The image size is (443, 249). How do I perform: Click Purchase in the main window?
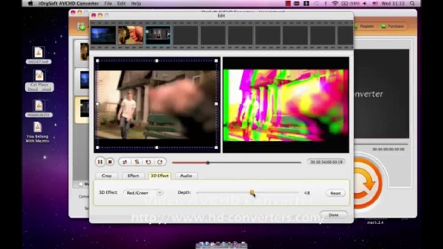[x=392, y=26]
